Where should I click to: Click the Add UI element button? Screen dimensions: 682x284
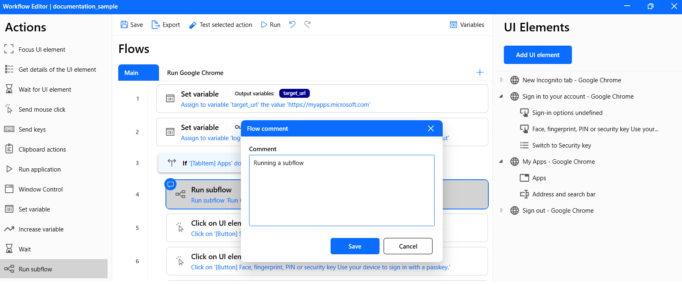538,55
